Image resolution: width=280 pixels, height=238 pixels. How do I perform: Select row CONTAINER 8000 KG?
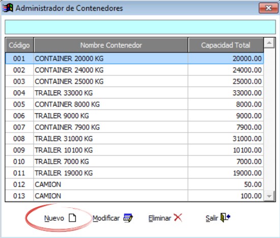tap(134, 104)
